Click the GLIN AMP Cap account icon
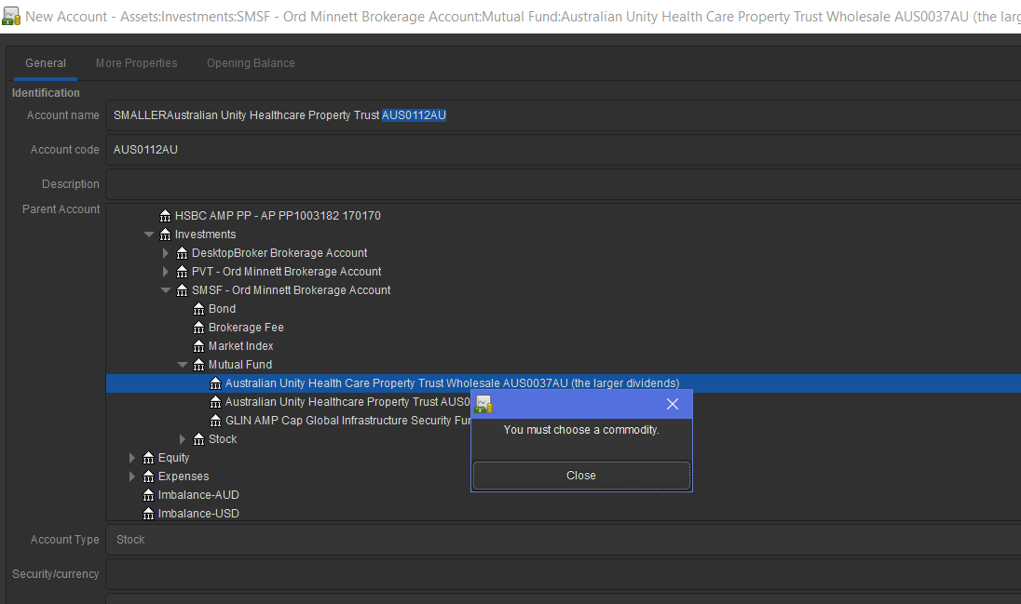 tap(215, 421)
